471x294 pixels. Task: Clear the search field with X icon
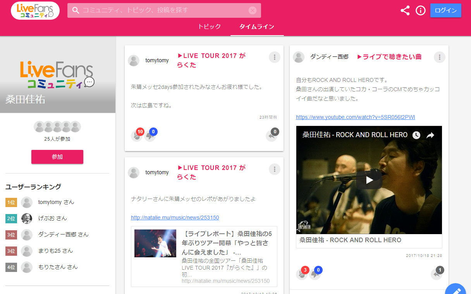pos(253,10)
